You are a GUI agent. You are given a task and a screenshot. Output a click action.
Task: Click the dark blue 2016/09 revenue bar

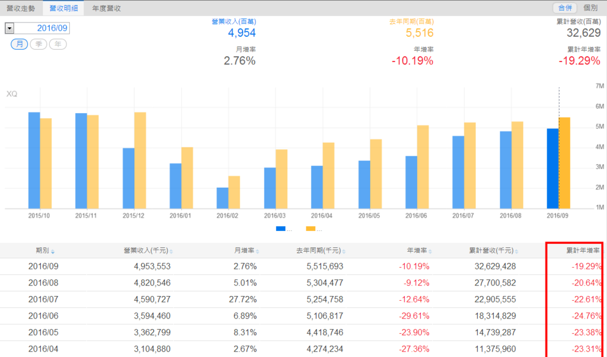[552, 169]
